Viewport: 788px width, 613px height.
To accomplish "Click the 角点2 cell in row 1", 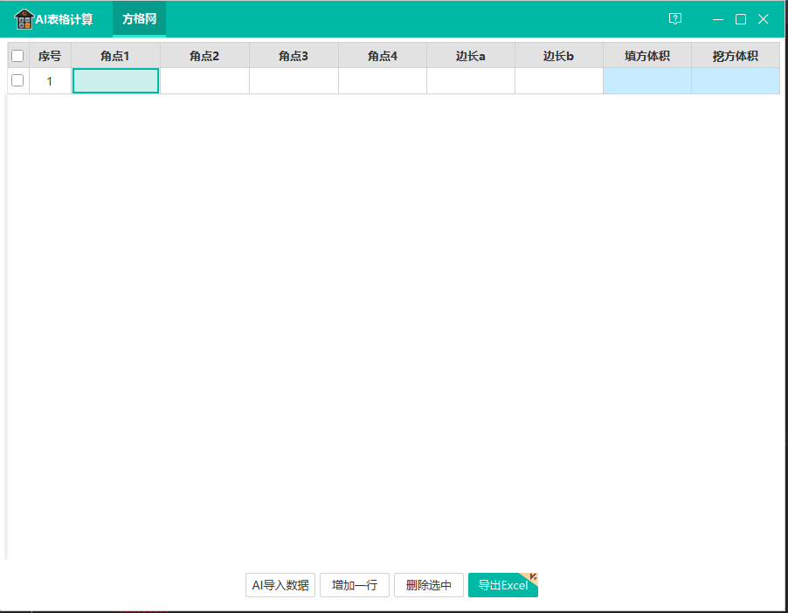I will [x=204, y=81].
